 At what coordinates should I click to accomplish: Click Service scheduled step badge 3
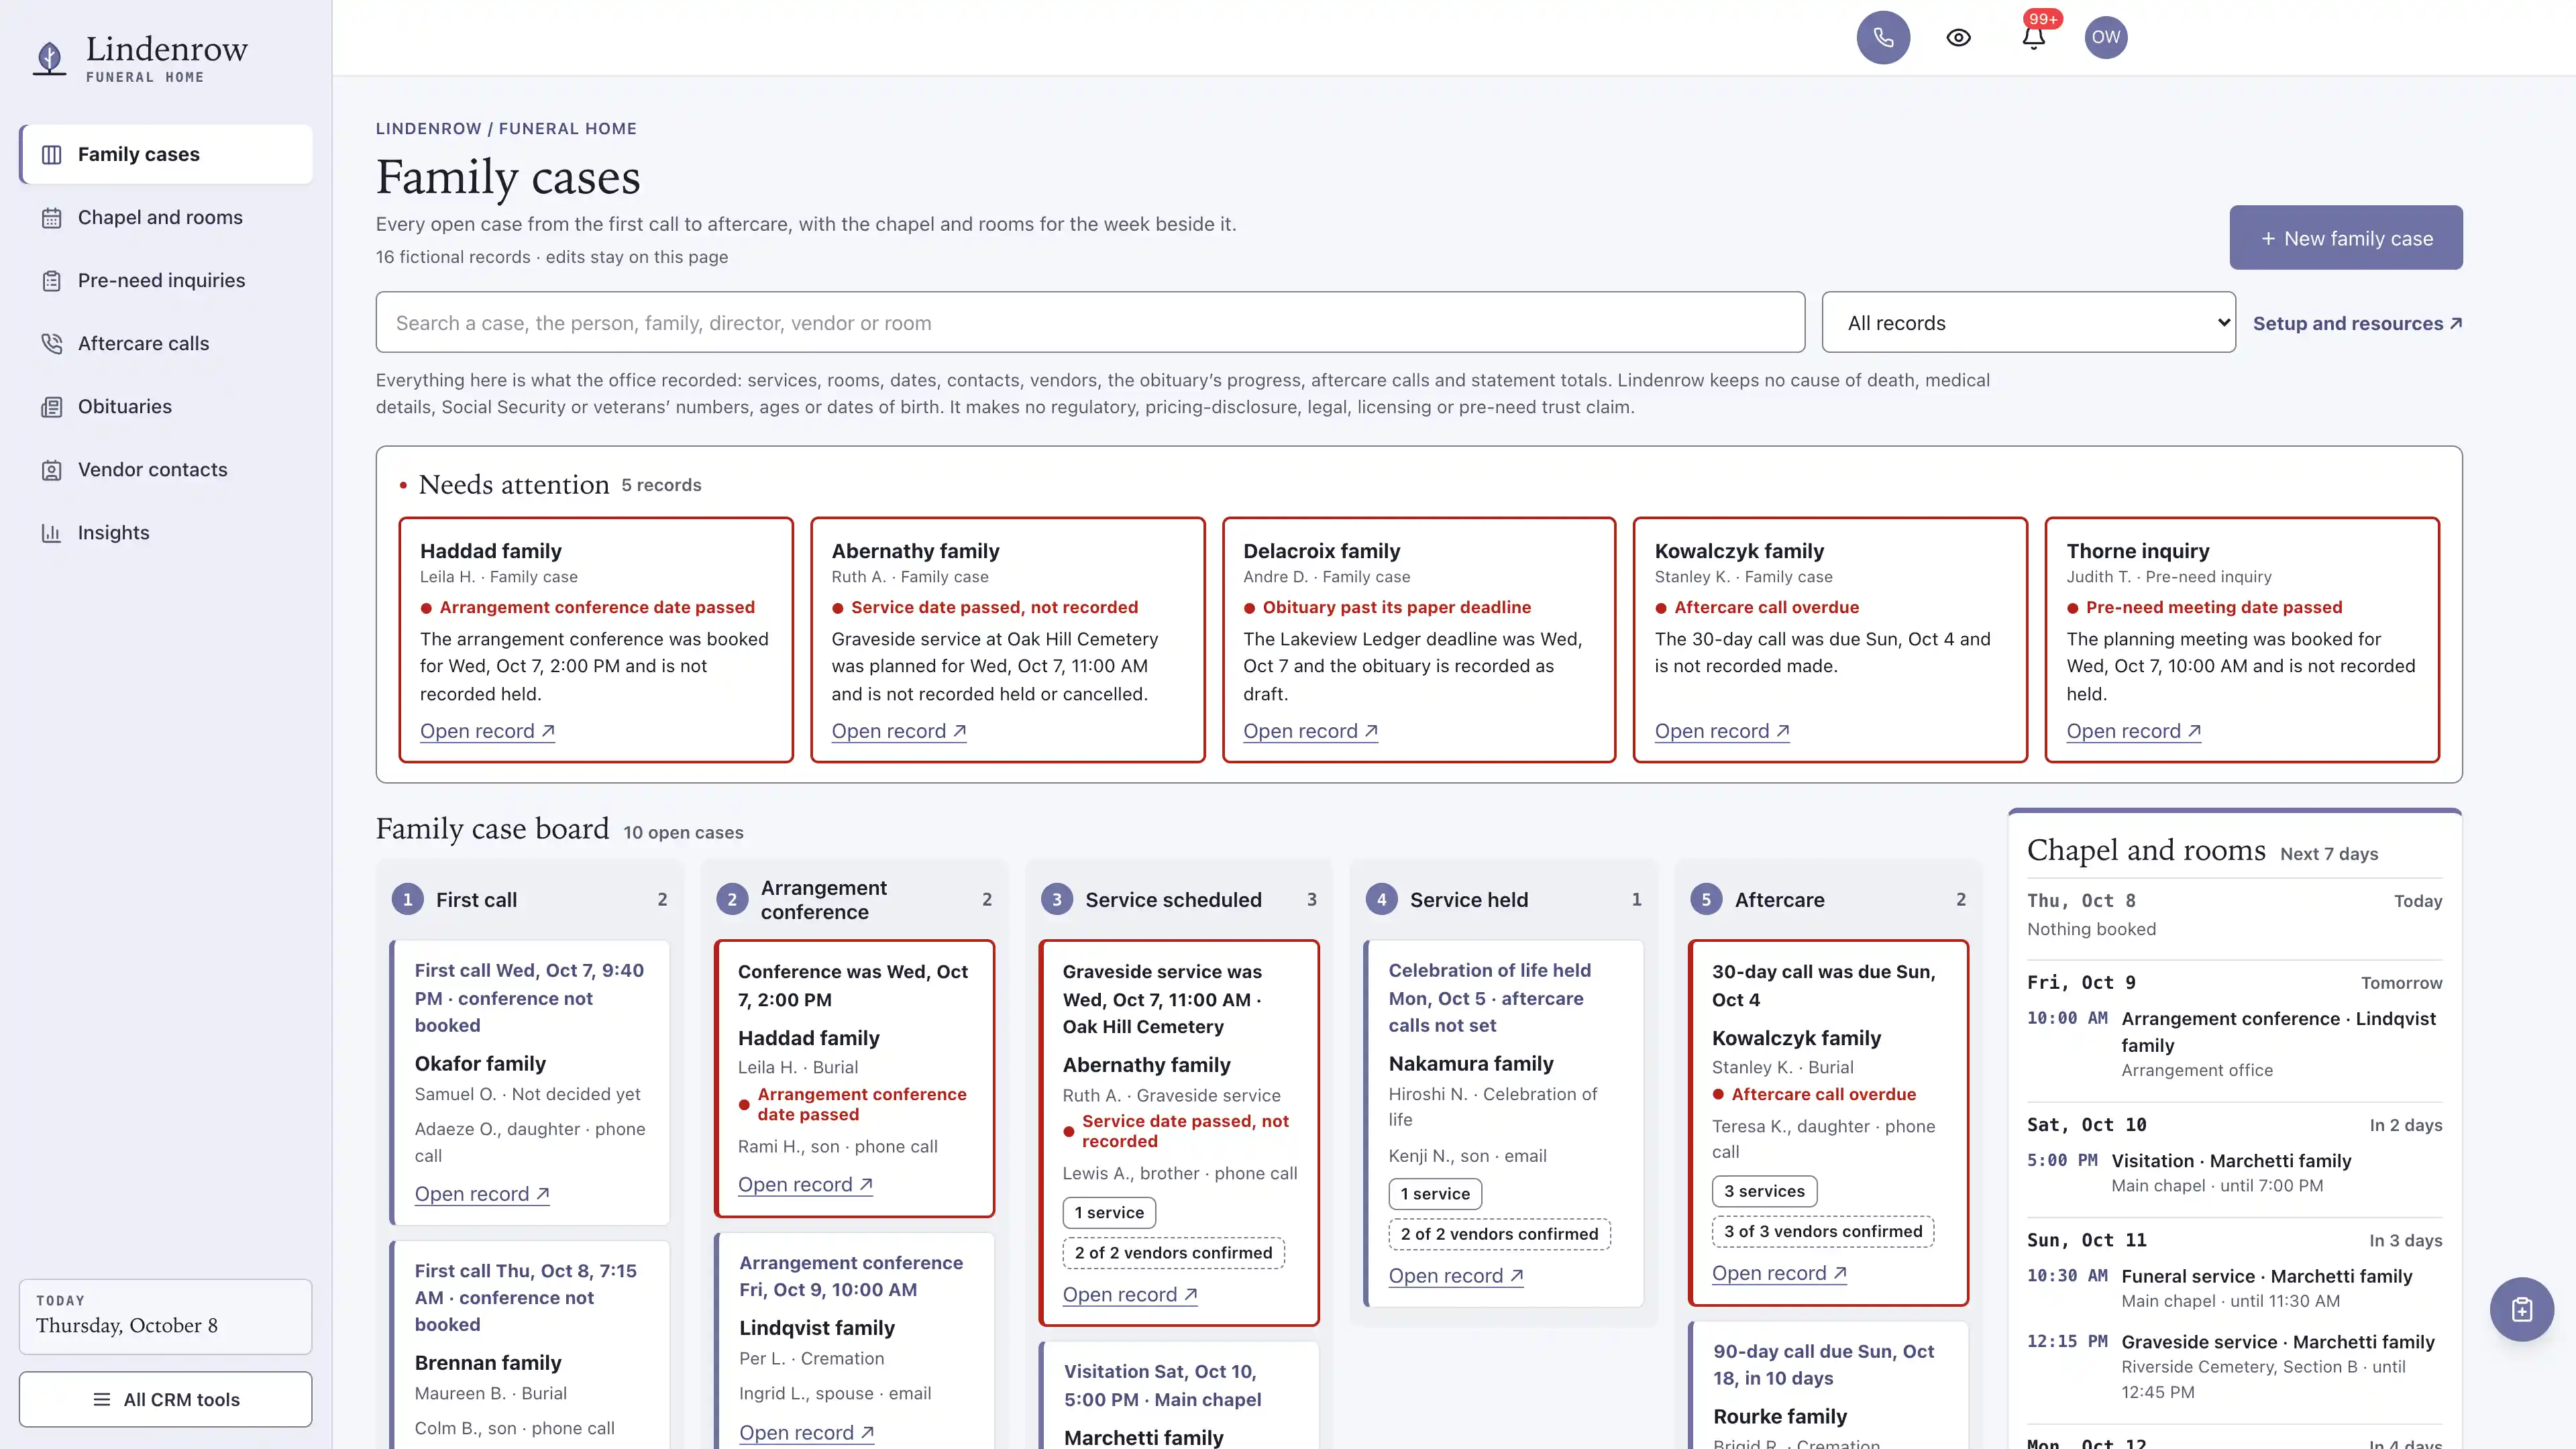(x=1056, y=899)
